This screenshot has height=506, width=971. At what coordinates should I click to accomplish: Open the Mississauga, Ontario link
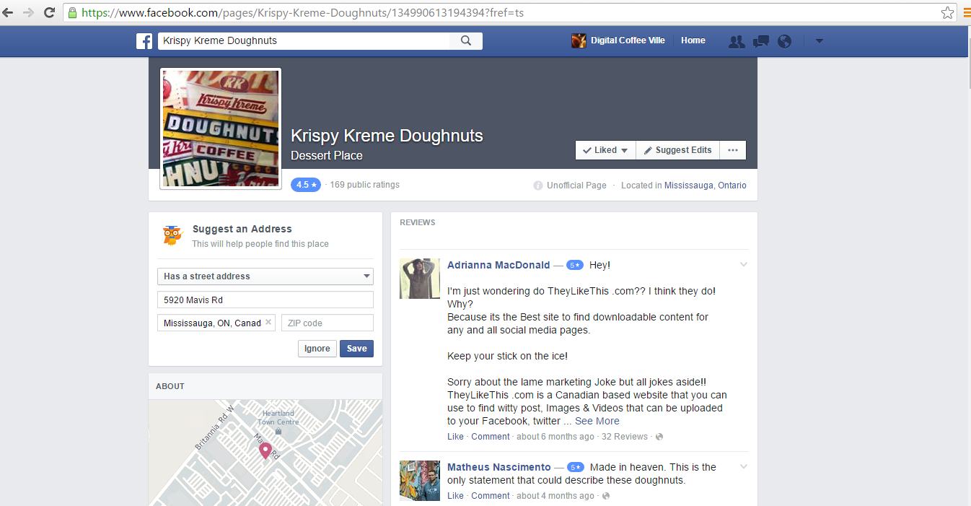point(706,186)
